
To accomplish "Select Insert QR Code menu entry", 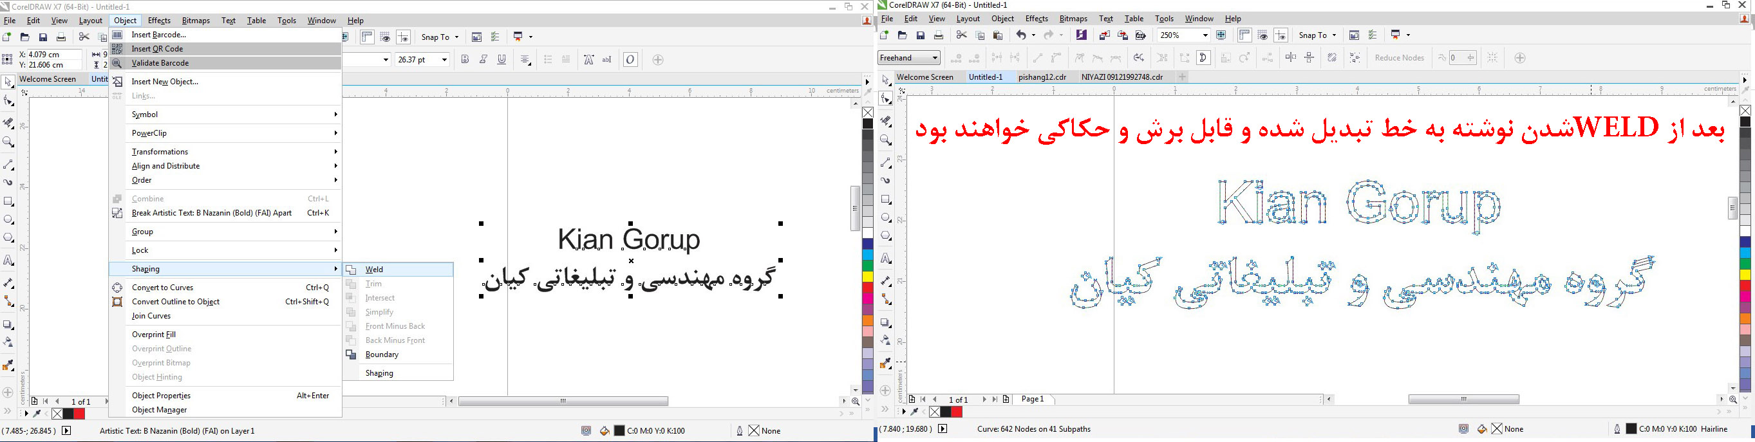I will [225, 49].
